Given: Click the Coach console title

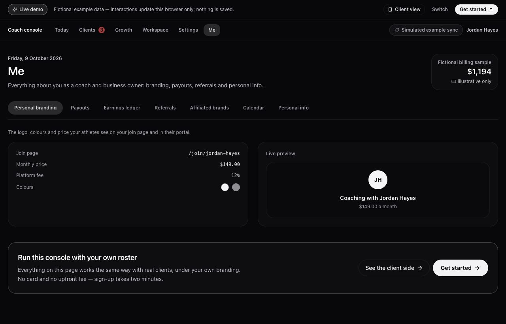Looking at the screenshot, I should [25, 30].
